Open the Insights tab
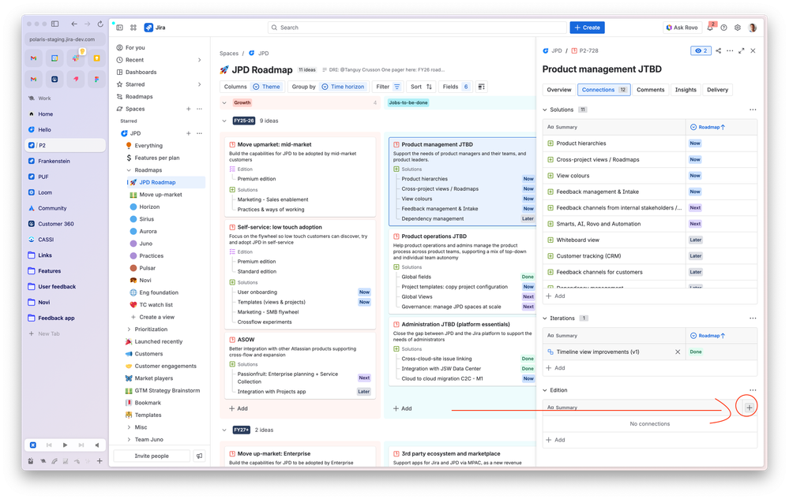 [686, 90]
